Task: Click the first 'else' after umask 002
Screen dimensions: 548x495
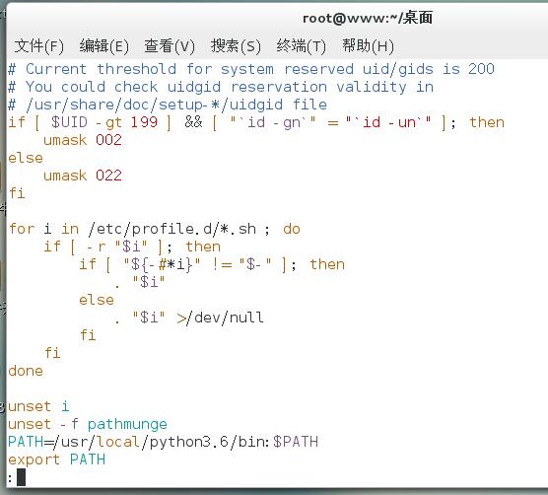Action: (26, 158)
